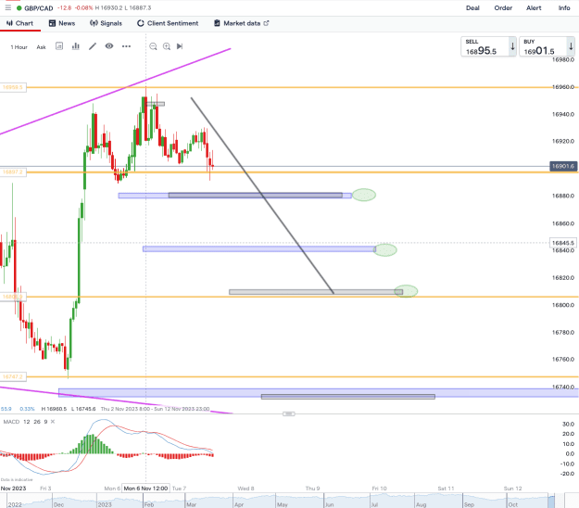
Task: Click the panel divider handle above MACD
Action: [x=289, y=413]
